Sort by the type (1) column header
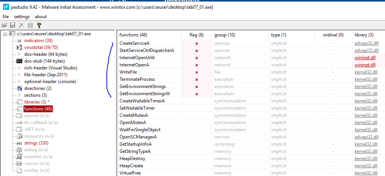The height and width of the screenshot is (176, 385). pos(291,35)
